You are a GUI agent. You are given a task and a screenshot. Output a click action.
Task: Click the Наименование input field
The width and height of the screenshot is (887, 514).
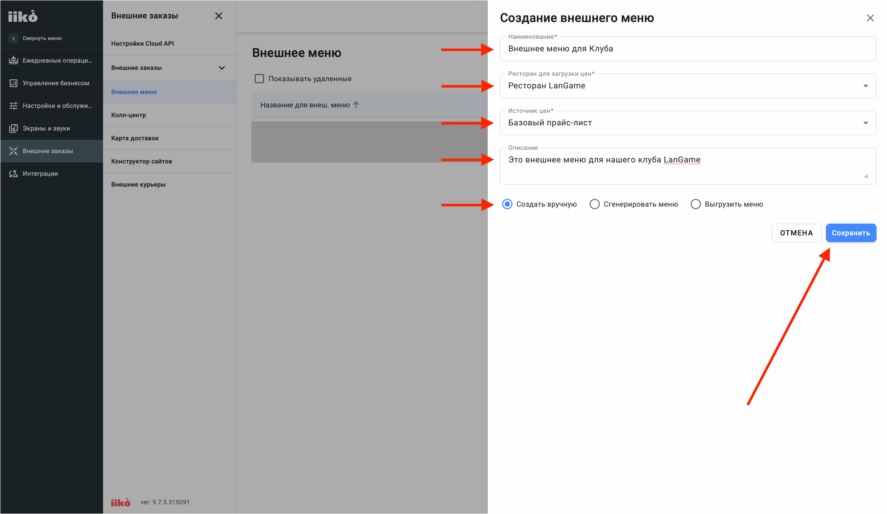688,49
